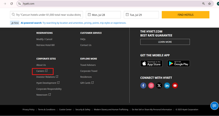Open the Corporate Responsibility link
Image resolution: width=219 pixels, height=116 pixels.
click(49, 89)
